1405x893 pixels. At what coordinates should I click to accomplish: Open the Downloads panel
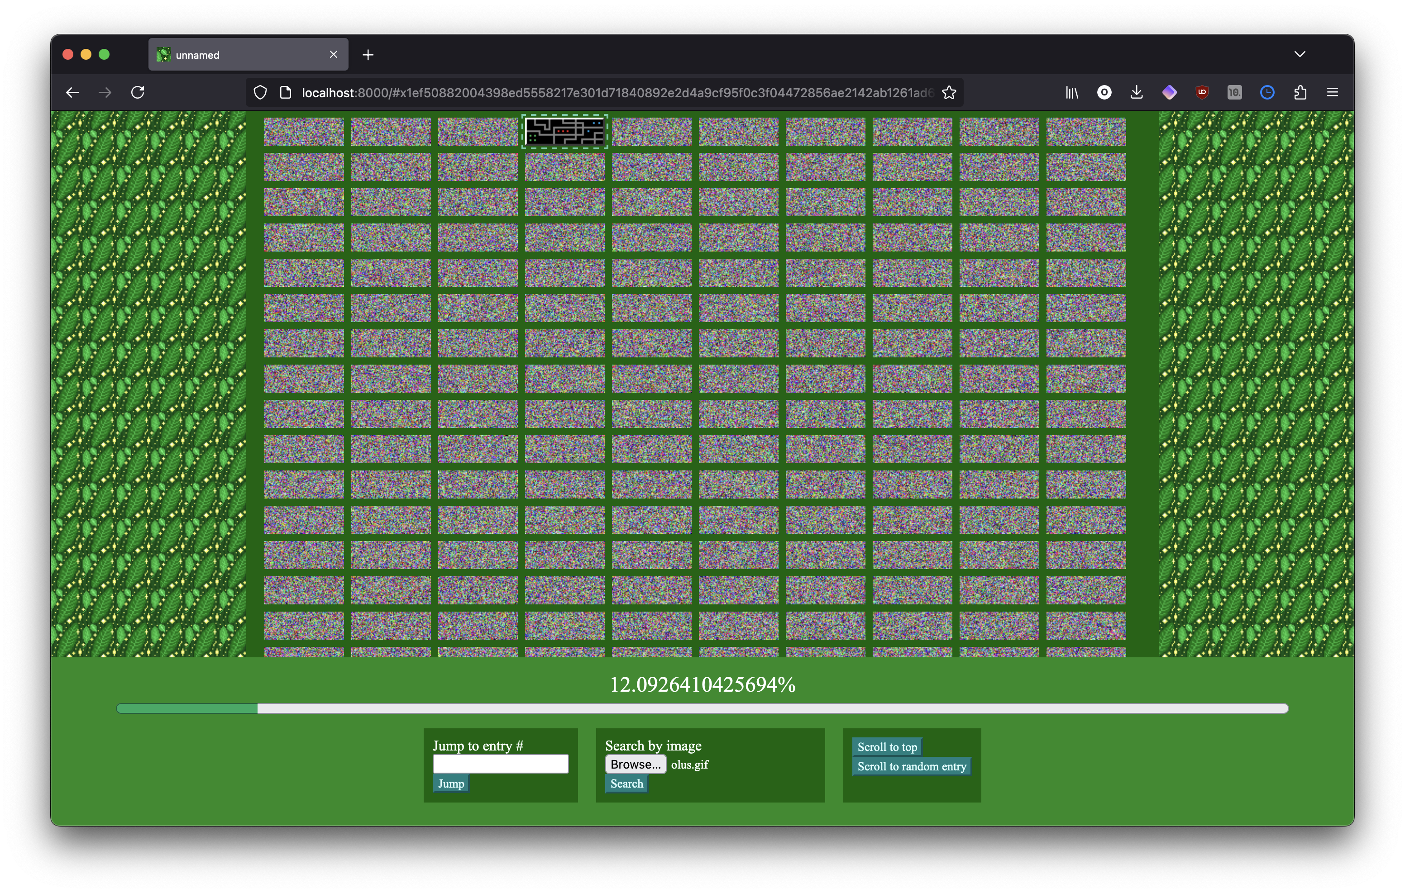pyautogui.click(x=1137, y=92)
